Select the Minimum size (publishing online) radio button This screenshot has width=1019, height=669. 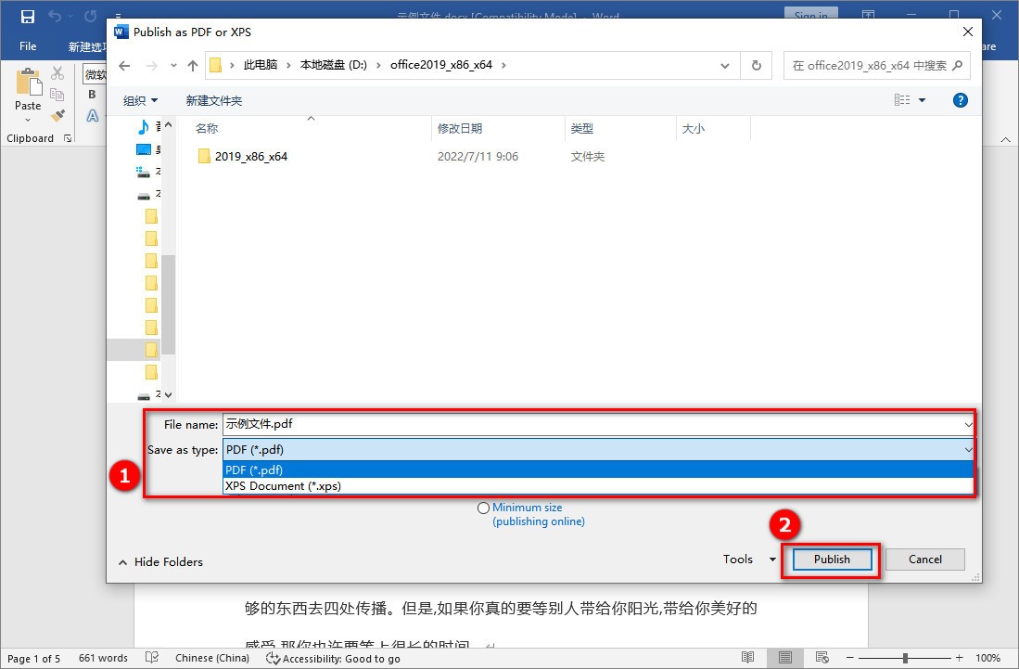tap(483, 508)
